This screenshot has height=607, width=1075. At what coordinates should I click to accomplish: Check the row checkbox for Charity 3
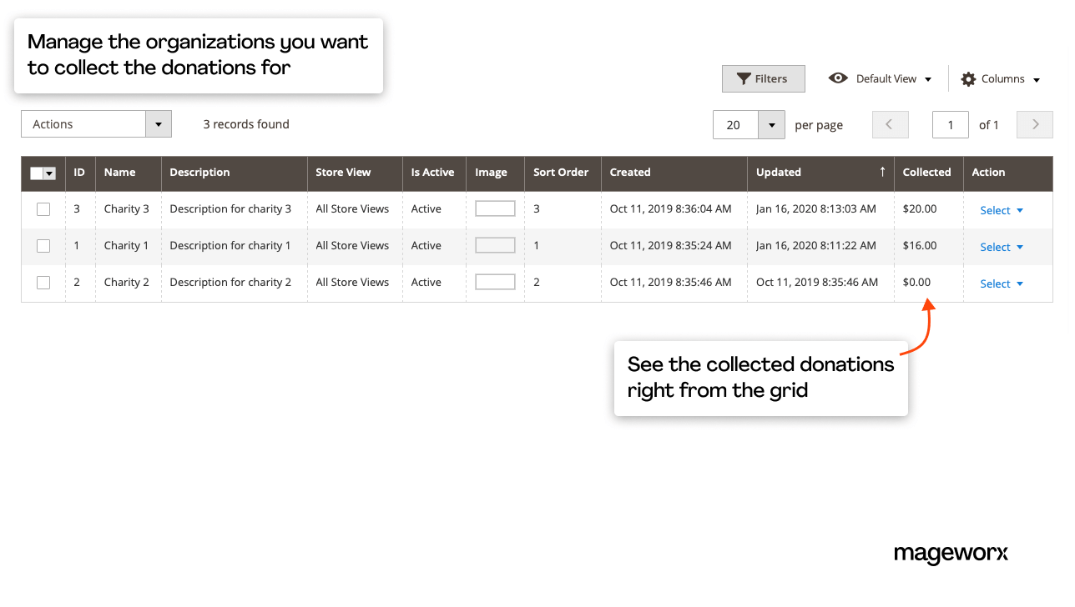(43, 209)
